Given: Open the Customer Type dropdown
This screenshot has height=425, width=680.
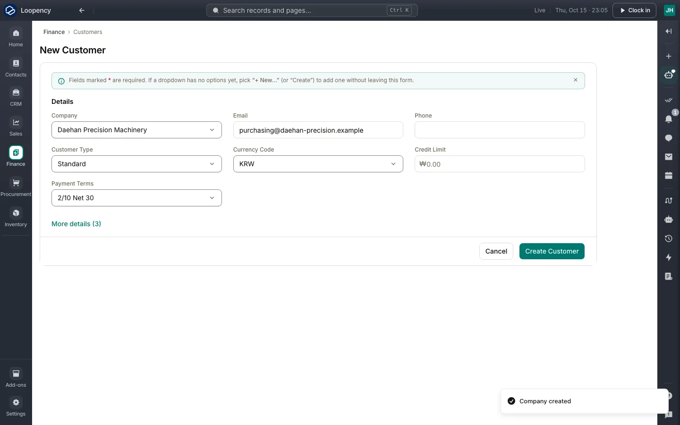Looking at the screenshot, I should click(136, 164).
